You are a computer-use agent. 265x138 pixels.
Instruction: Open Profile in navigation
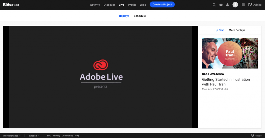[x=132, y=5]
